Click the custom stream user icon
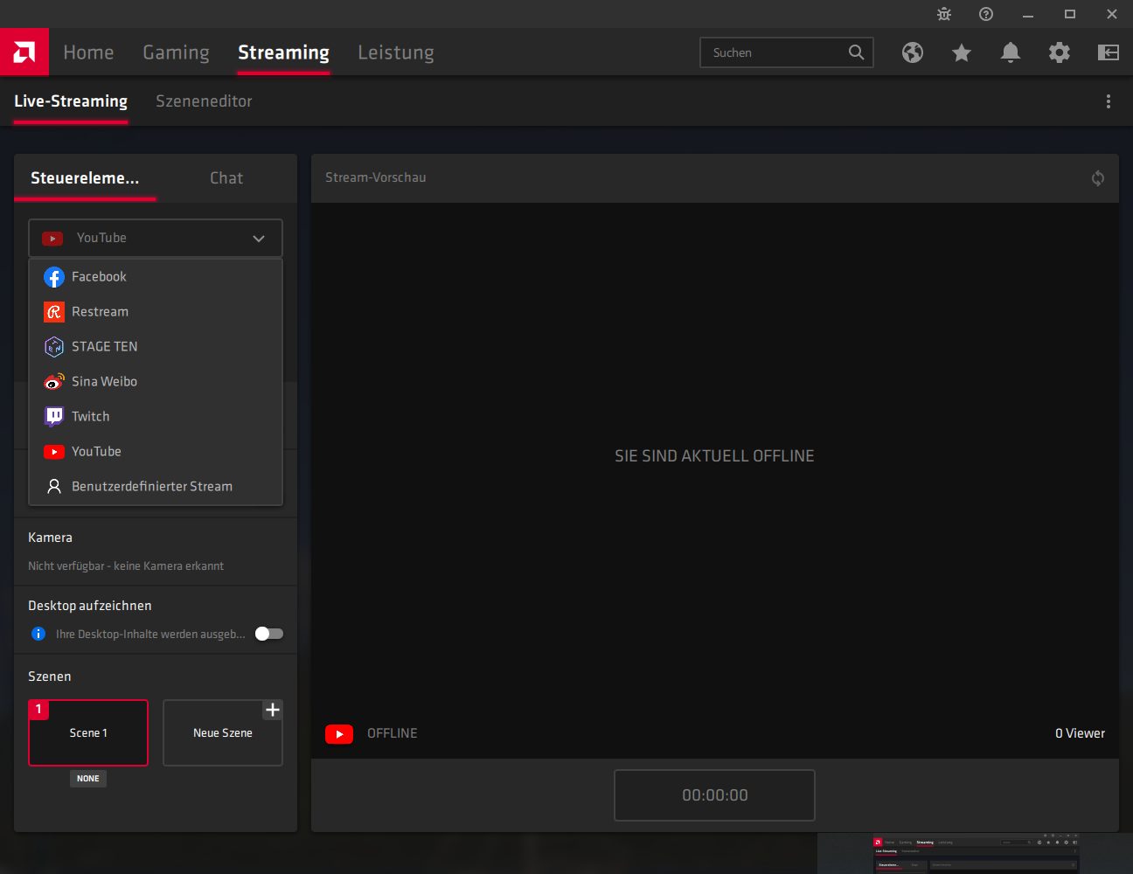This screenshot has height=874, width=1133. click(54, 486)
